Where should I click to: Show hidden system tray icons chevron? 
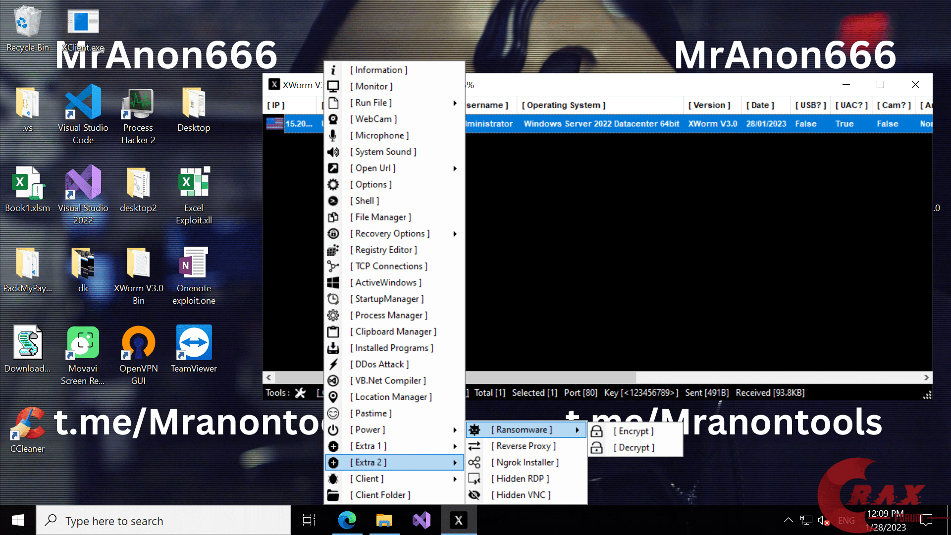788,520
